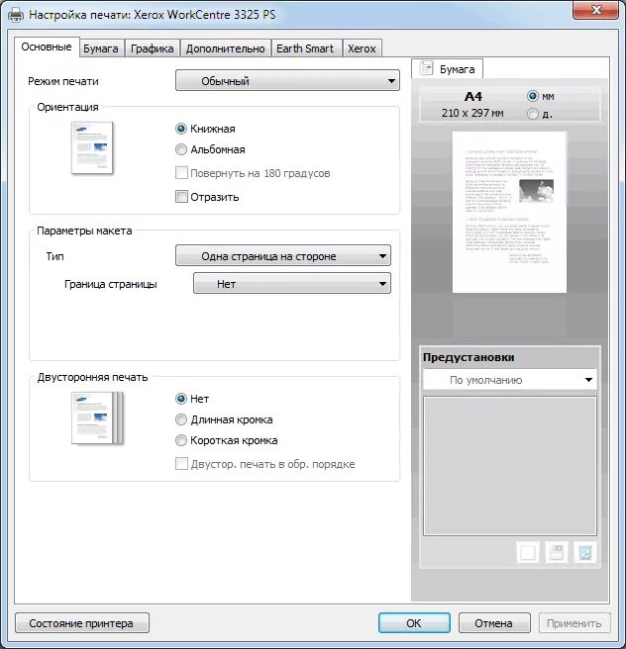626x649 pixels.
Task: Confirm with the OK button
Action: pos(414,623)
